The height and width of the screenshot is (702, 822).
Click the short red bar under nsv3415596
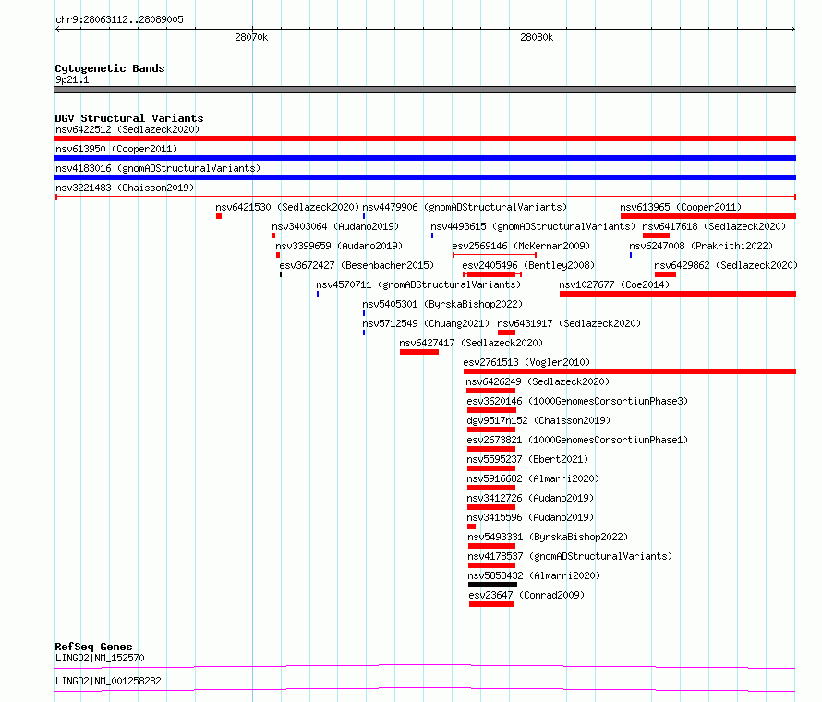click(471, 526)
